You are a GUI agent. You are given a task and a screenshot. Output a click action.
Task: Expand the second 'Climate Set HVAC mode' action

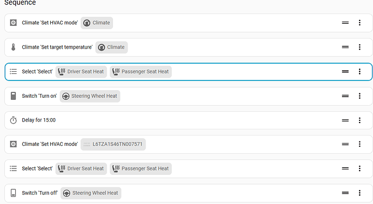(189, 144)
